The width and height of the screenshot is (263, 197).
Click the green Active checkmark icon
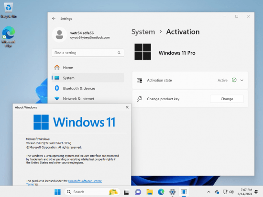click(234, 80)
